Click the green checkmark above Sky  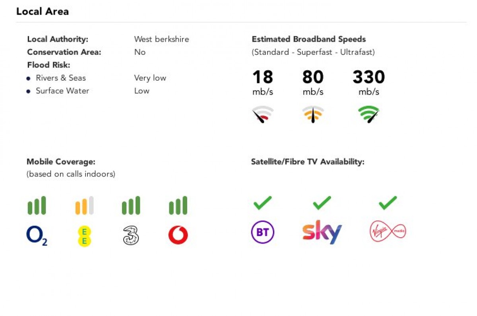322,203
